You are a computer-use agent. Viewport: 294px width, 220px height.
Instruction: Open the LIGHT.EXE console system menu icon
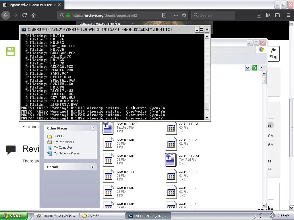24,30
